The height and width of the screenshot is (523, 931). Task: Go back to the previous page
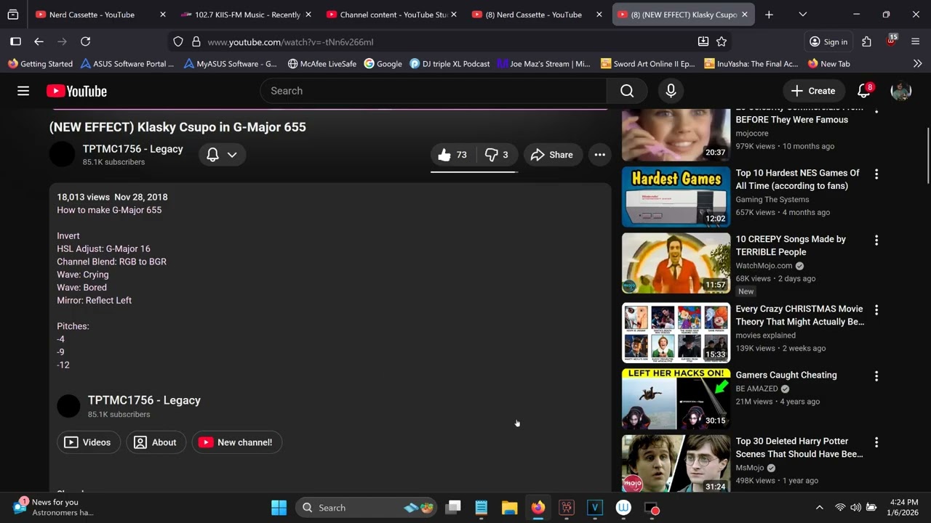pyautogui.click(x=39, y=42)
